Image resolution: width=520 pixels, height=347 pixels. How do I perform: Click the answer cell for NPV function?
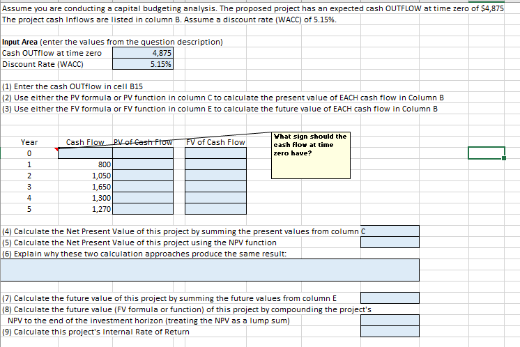pyautogui.click(x=390, y=242)
